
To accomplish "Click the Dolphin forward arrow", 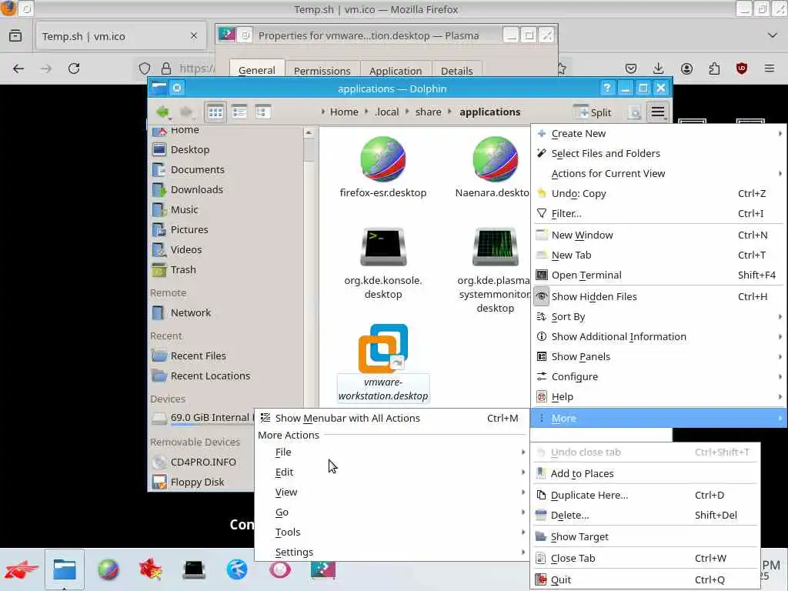I will (x=186, y=112).
